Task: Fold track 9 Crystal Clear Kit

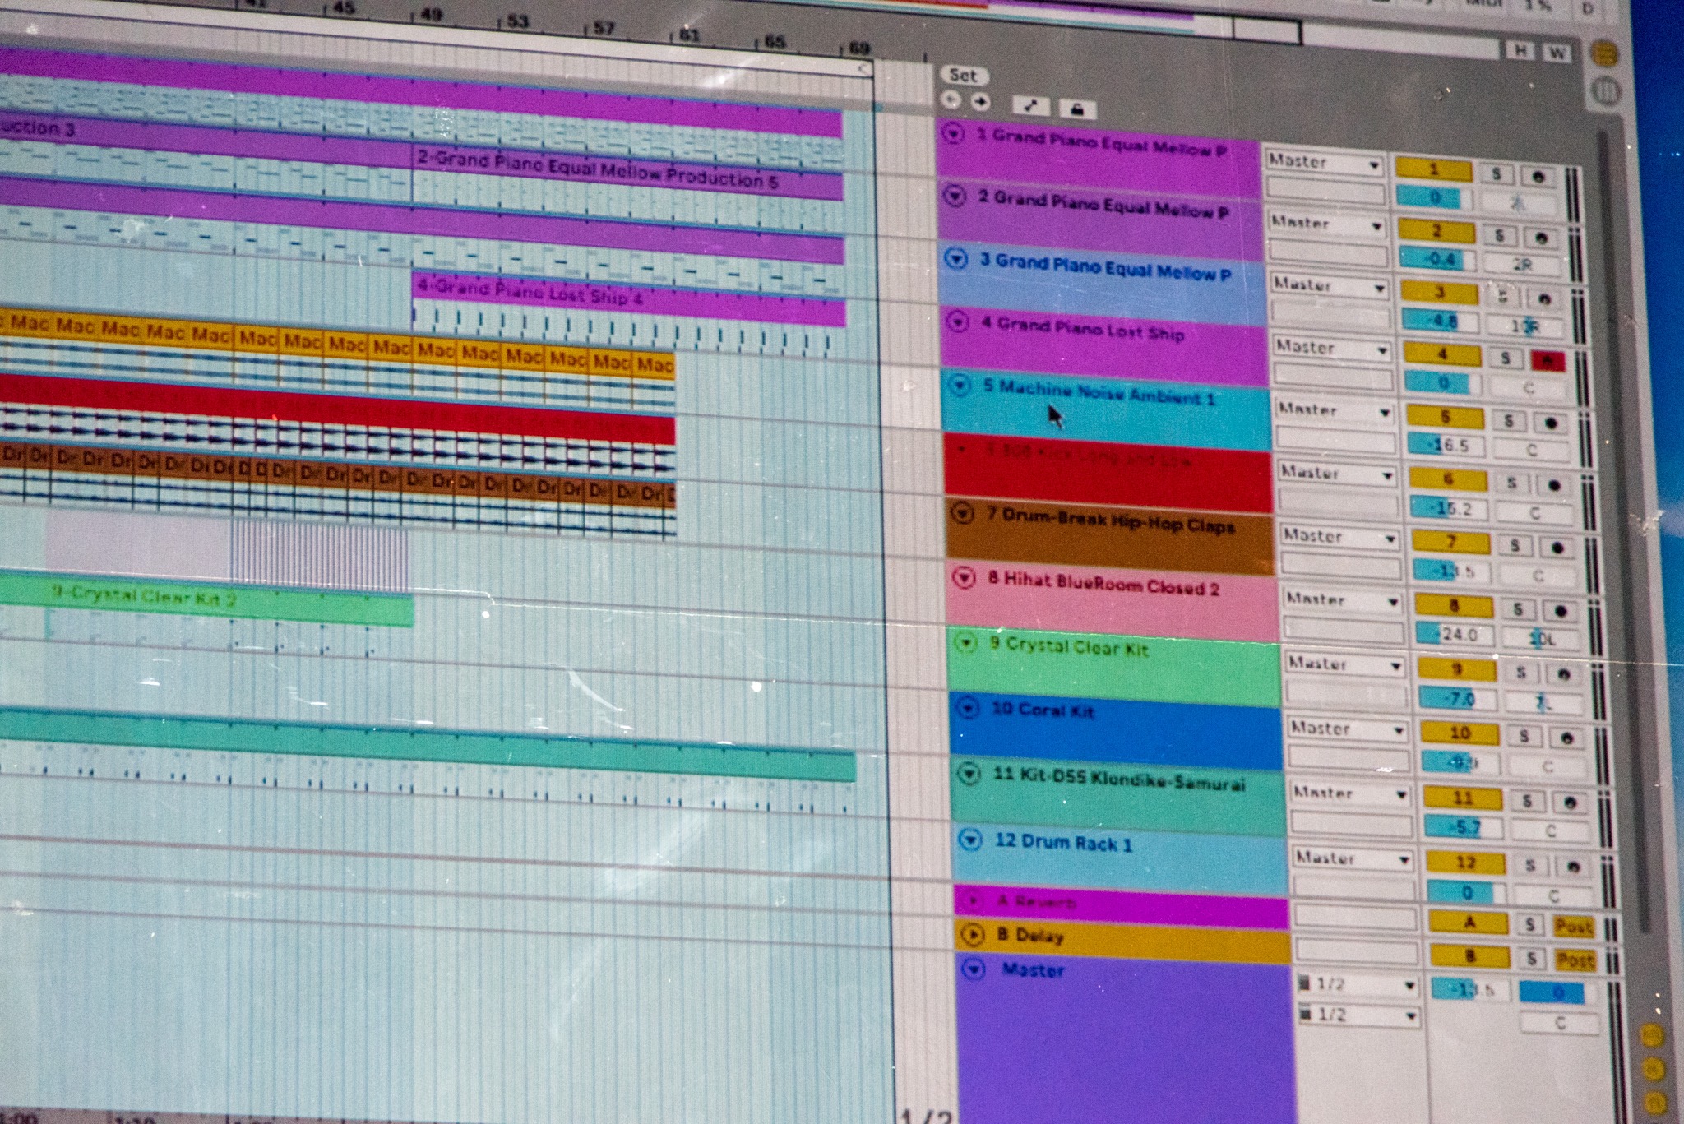Action: tap(966, 642)
